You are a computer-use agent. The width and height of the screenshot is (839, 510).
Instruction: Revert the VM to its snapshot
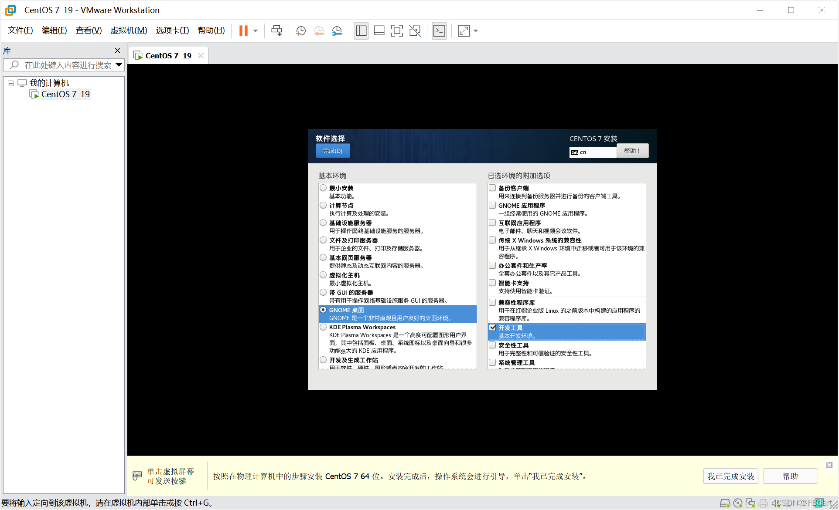(319, 30)
